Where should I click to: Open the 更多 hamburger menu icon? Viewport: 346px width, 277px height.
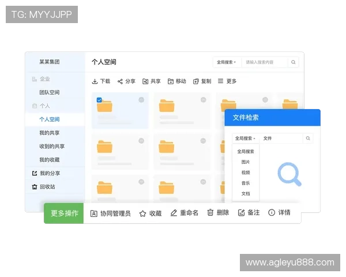click(x=220, y=81)
